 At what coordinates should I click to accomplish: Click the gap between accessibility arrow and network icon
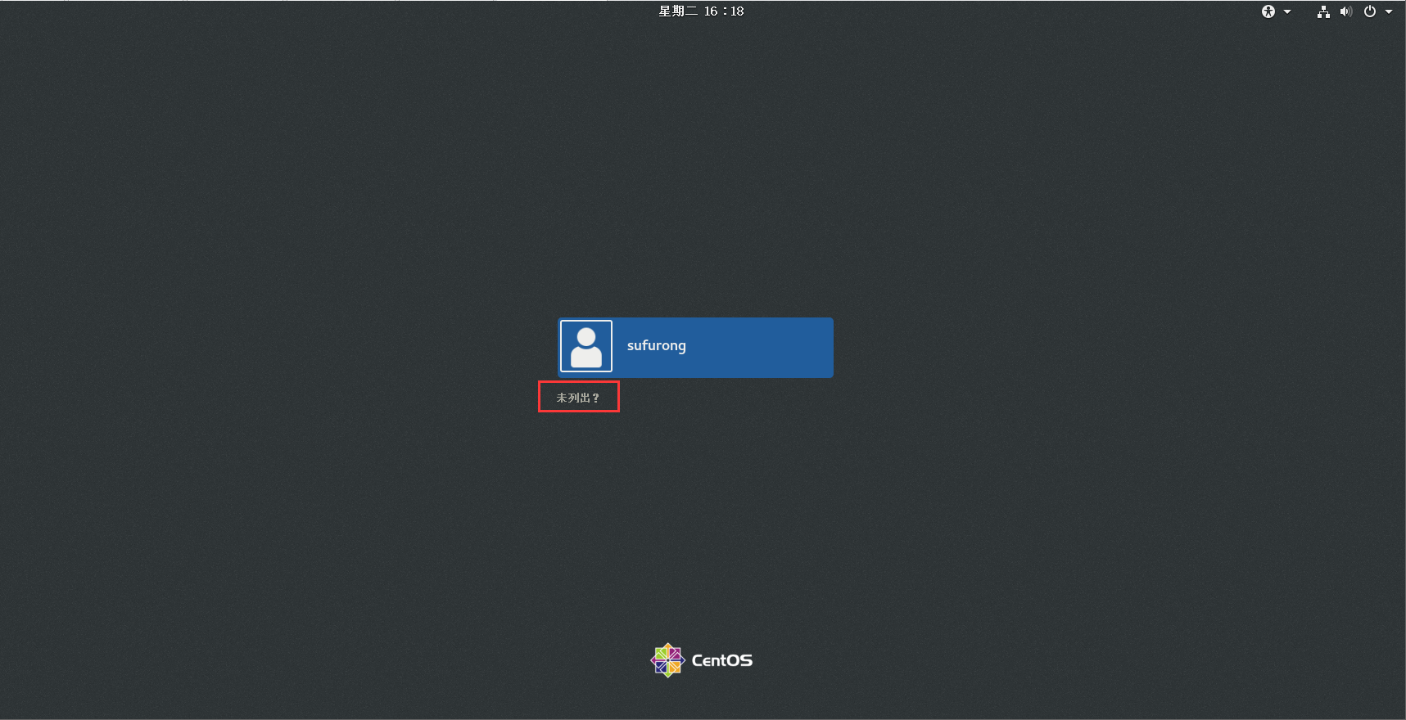[1304, 11]
